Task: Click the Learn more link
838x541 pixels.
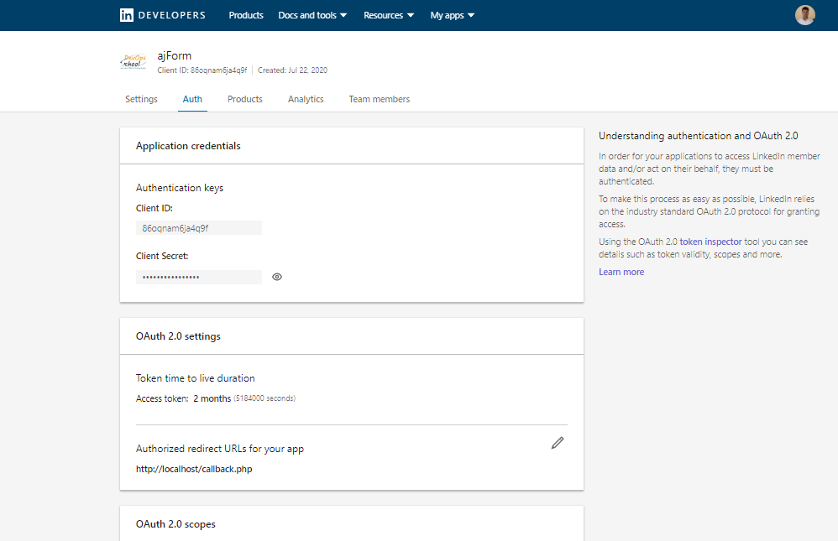Action: click(x=621, y=272)
